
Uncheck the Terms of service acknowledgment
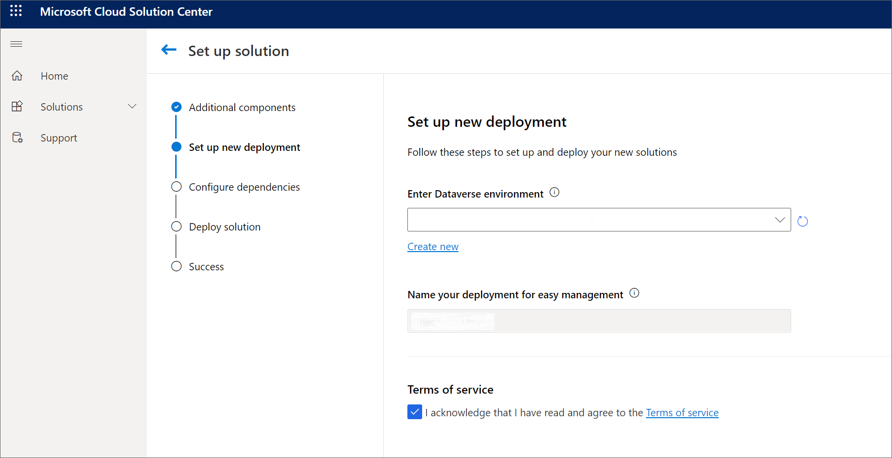(x=415, y=412)
